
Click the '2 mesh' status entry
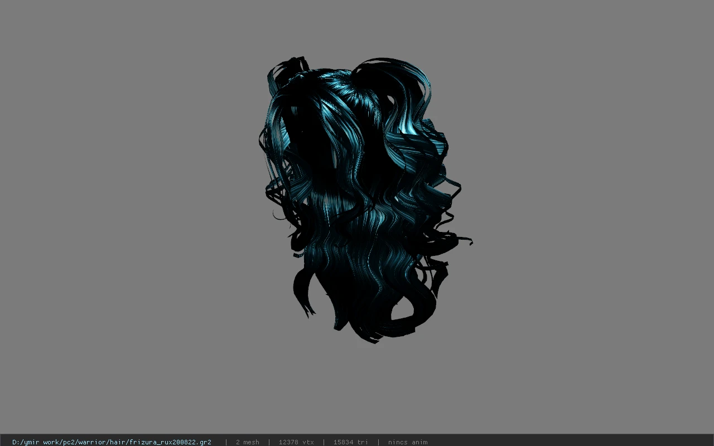pos(247,442)
